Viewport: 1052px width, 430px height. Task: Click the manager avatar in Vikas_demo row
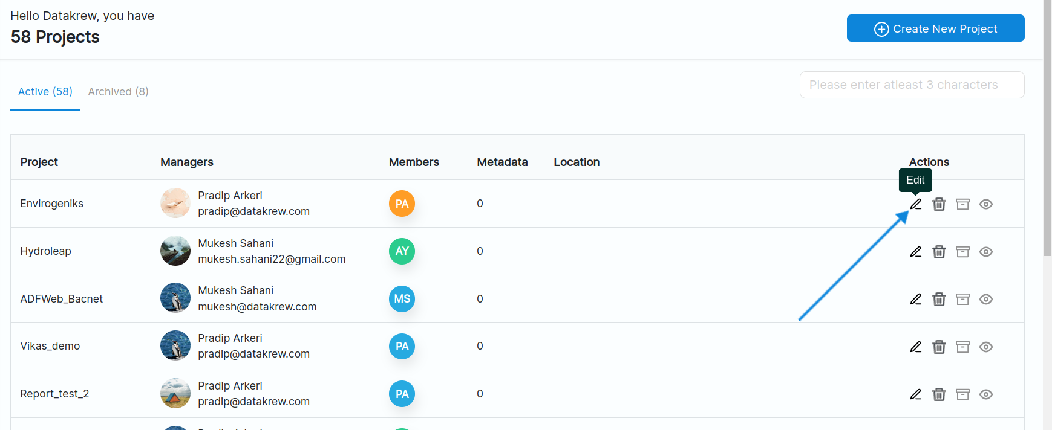point(175,345)
